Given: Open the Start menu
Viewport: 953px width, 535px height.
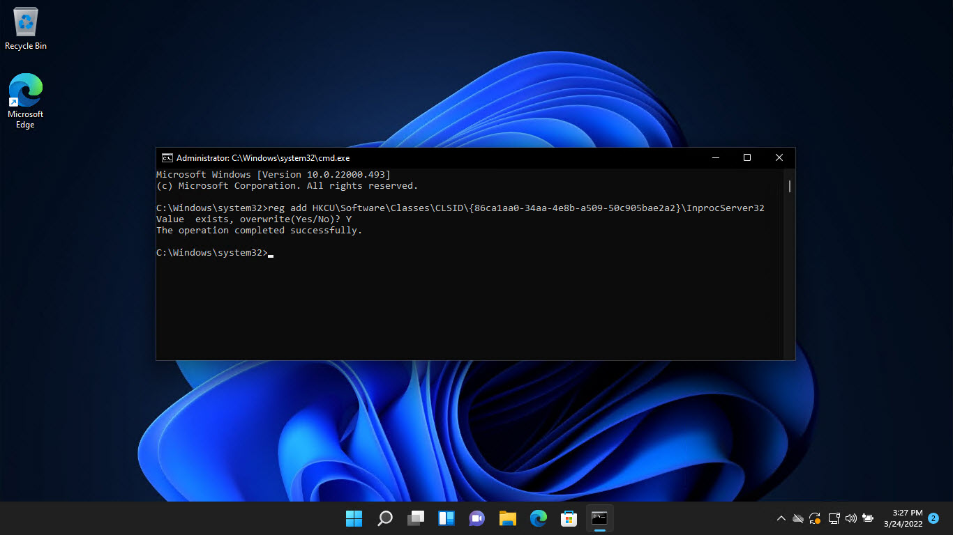Looking at the screenshot, I should [354, 518].
